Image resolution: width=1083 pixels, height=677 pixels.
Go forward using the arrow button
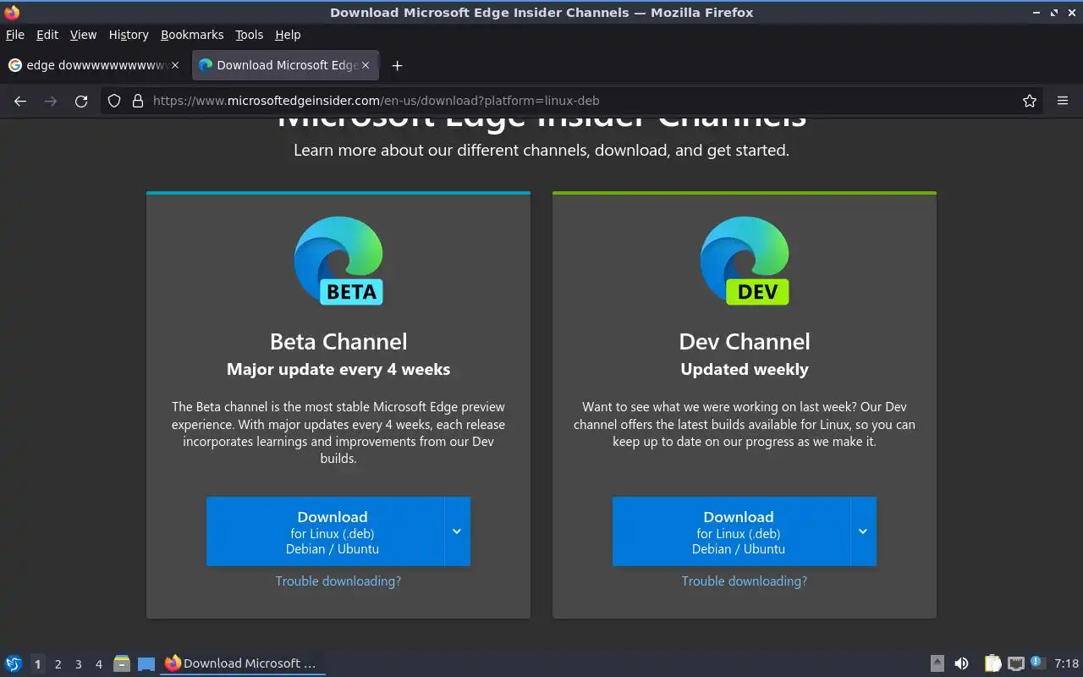51,101
